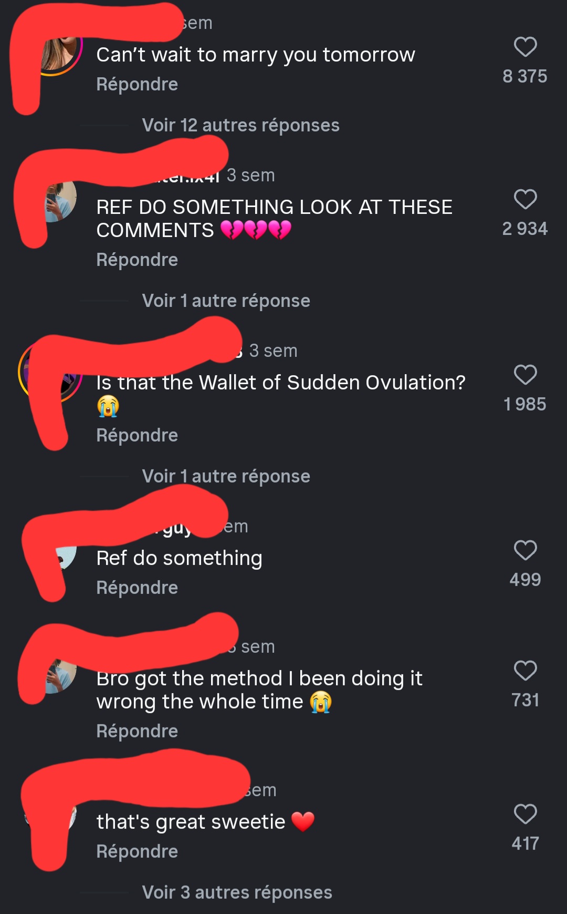Expand "Voir 3 autres réponses"
567x914 pixels.
click(x=237, y=892)
